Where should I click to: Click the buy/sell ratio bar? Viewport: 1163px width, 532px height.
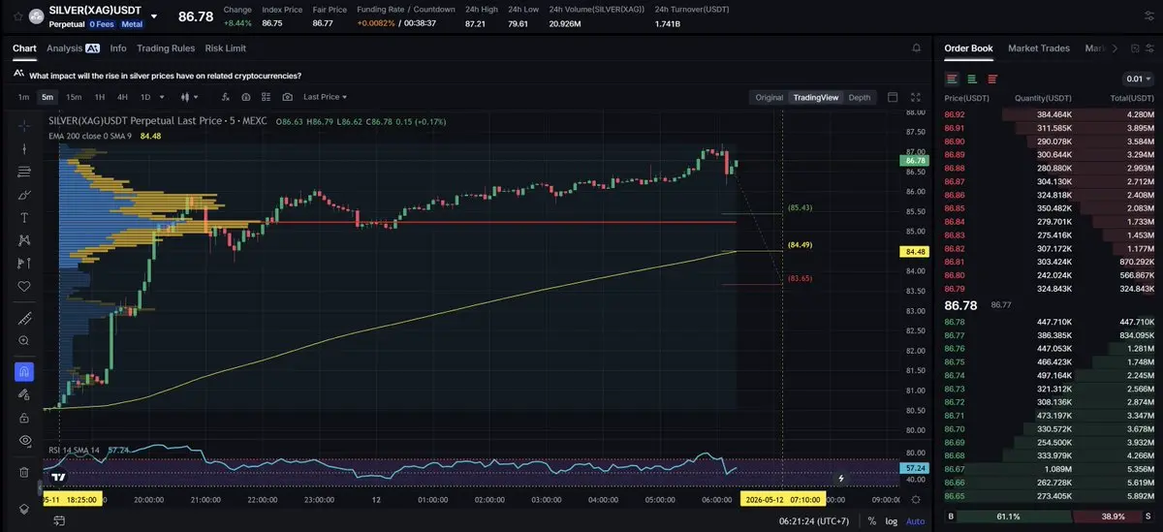pos(1050,517)
